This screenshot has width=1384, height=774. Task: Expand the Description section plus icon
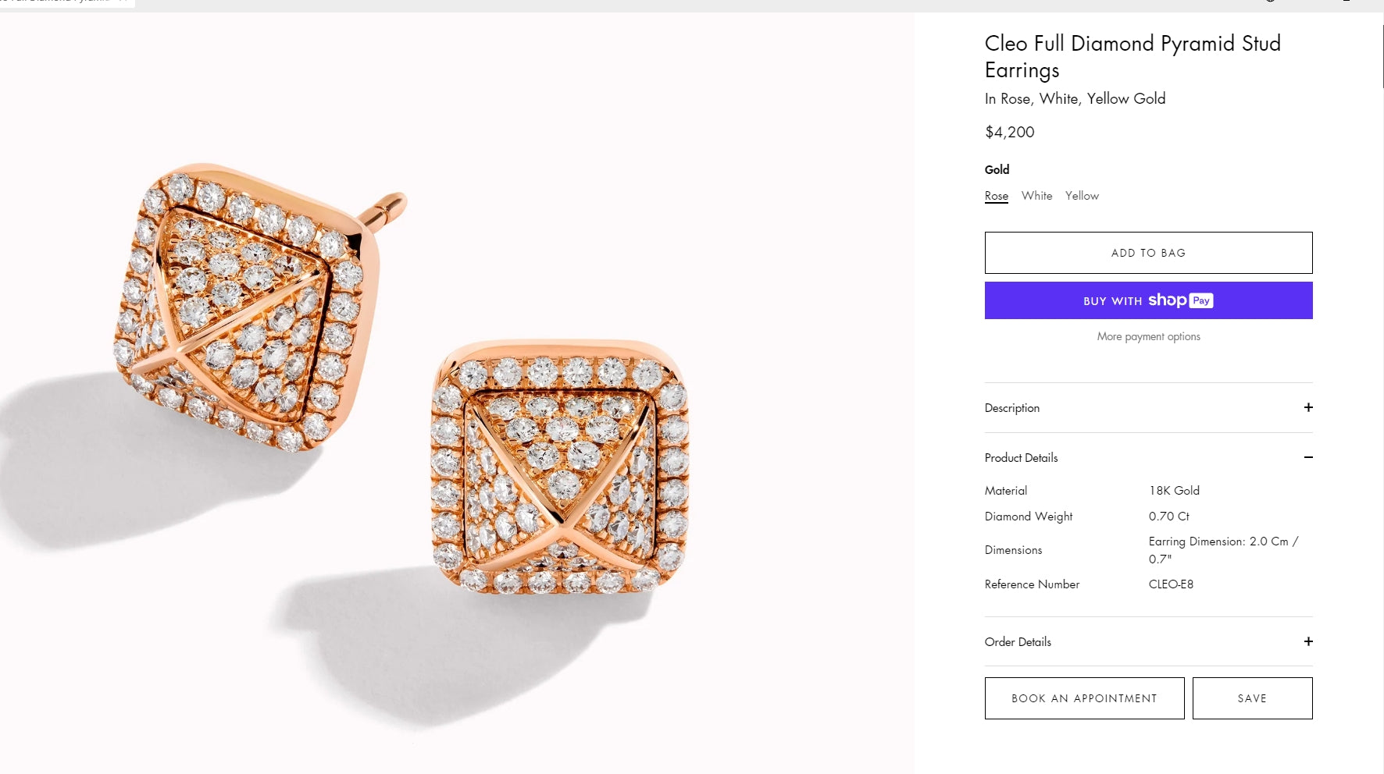pos(1308,407)
